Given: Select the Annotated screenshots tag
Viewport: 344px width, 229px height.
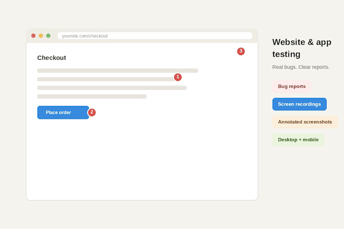Looking at the screenshot, I should [305, 122].
